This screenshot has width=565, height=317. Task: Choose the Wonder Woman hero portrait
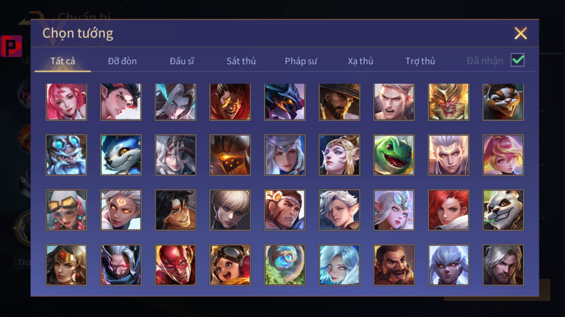(66, 265)
